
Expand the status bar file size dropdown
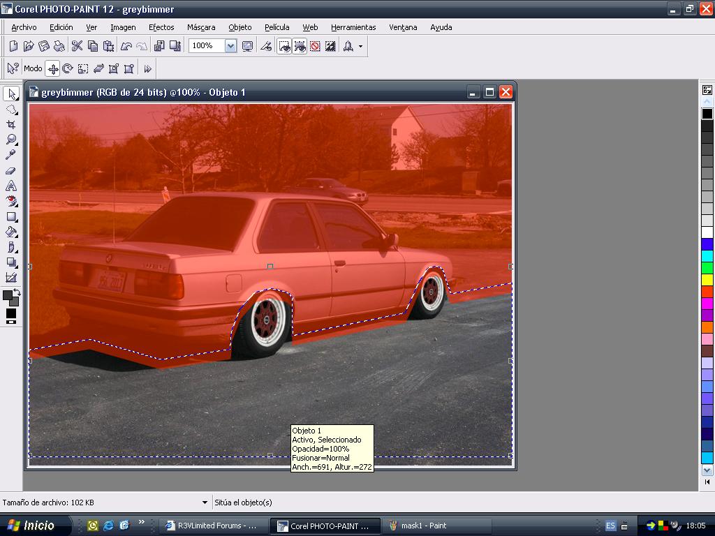tap(205, 502)
